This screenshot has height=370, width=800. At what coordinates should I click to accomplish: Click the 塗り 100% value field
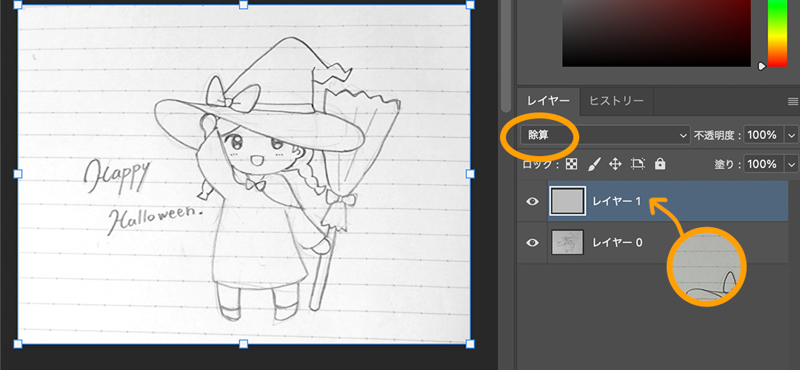tap(764, 164)
